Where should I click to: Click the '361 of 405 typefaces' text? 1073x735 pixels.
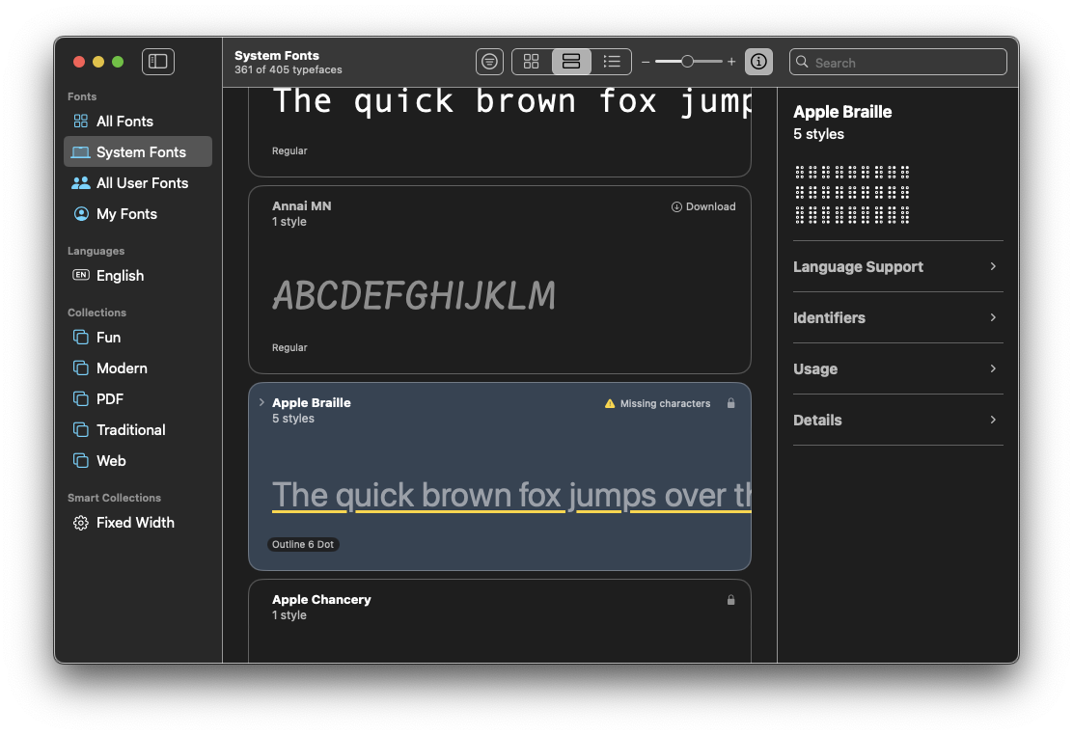pyautogui.click(x=289, y=69)
